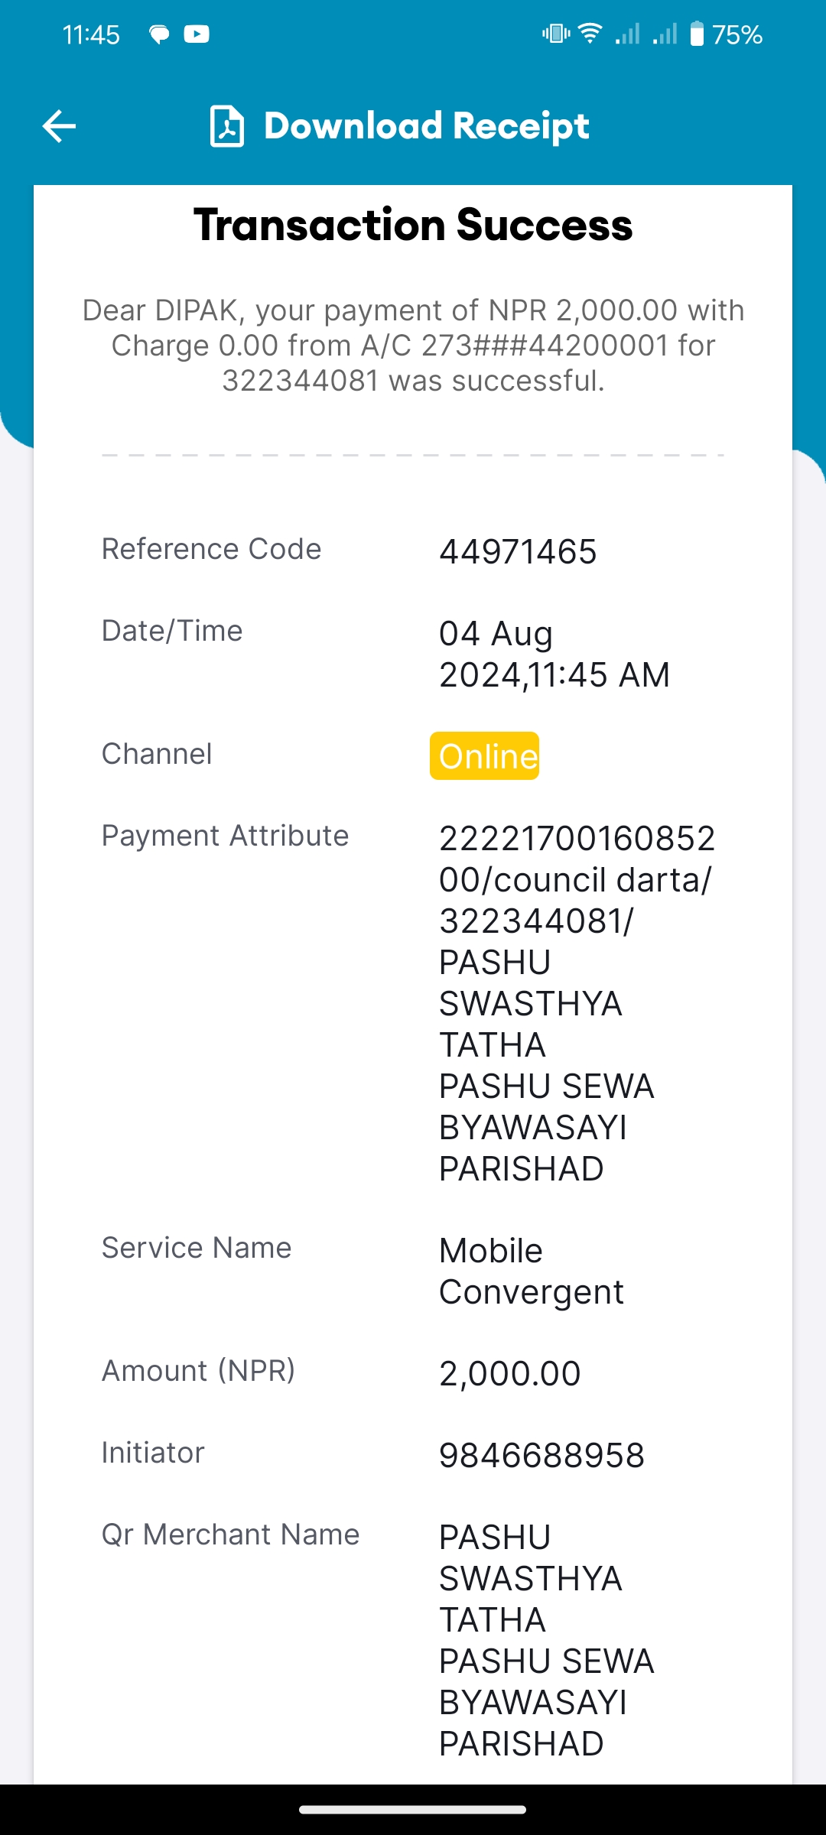Tap the PDF receipt download icon
Screen dimensions: 826x1835
point(227,126)
